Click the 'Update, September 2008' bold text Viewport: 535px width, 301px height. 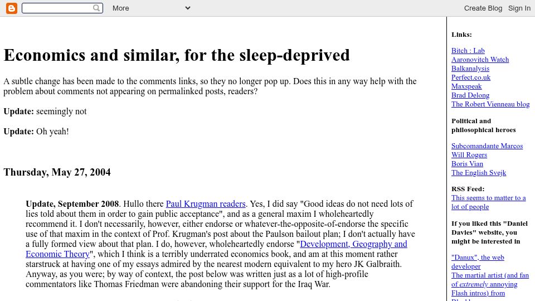(72, 204)
